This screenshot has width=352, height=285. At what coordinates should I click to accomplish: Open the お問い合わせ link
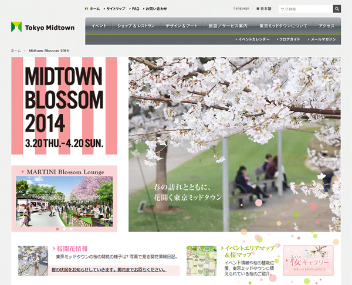coord(155,9)
